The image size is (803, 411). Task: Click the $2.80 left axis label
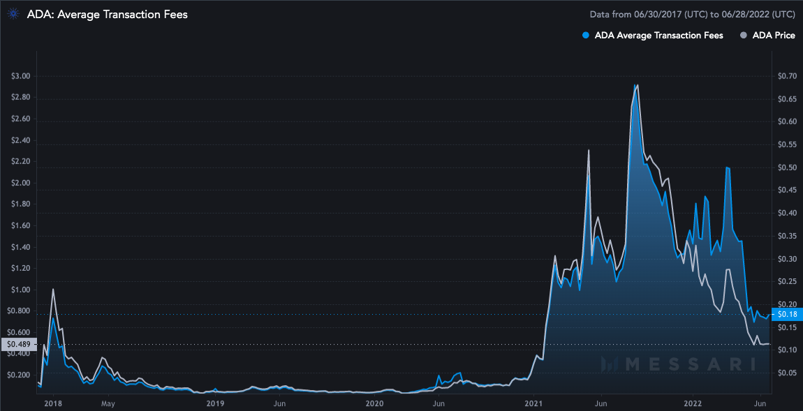20,97
